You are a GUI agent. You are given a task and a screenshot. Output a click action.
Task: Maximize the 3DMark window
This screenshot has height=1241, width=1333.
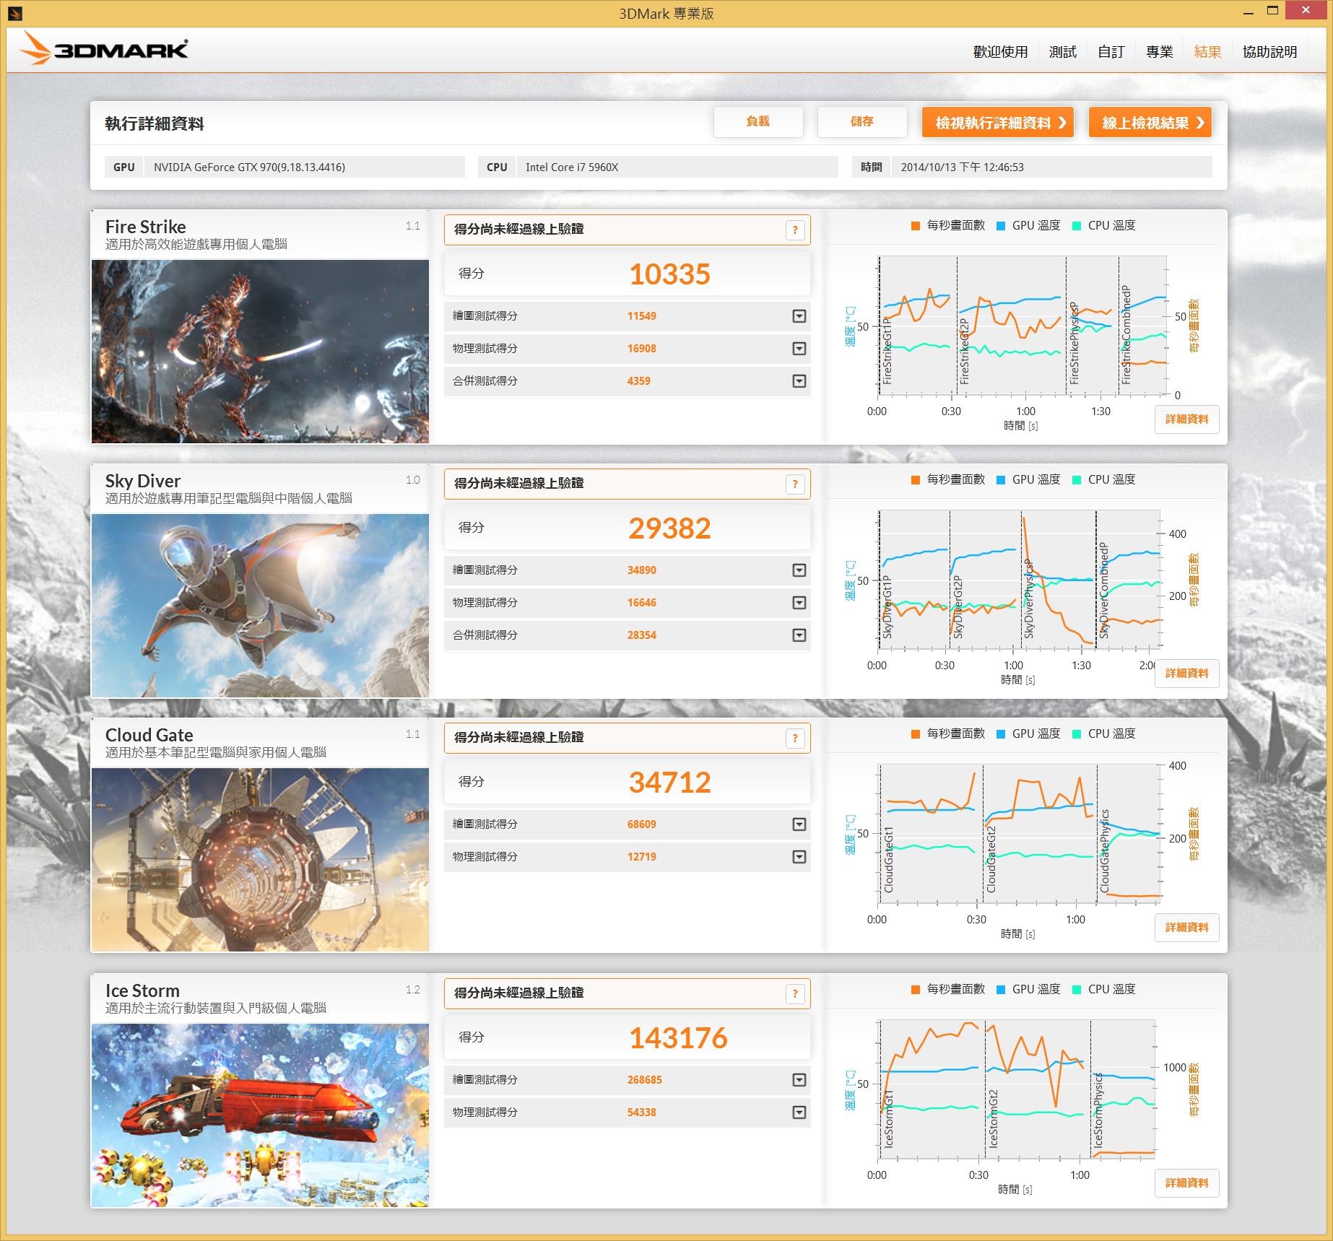(1272, 11)
